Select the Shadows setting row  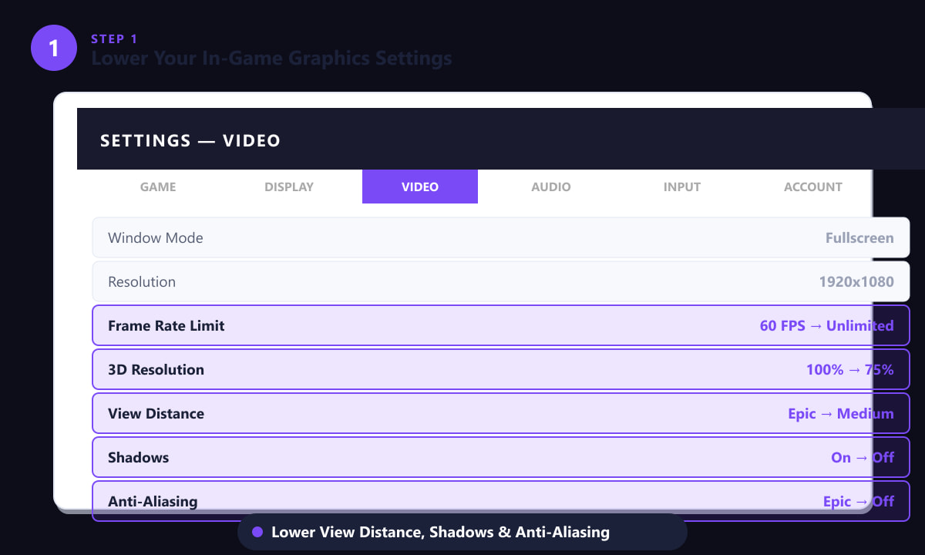[x=501, y=457]
